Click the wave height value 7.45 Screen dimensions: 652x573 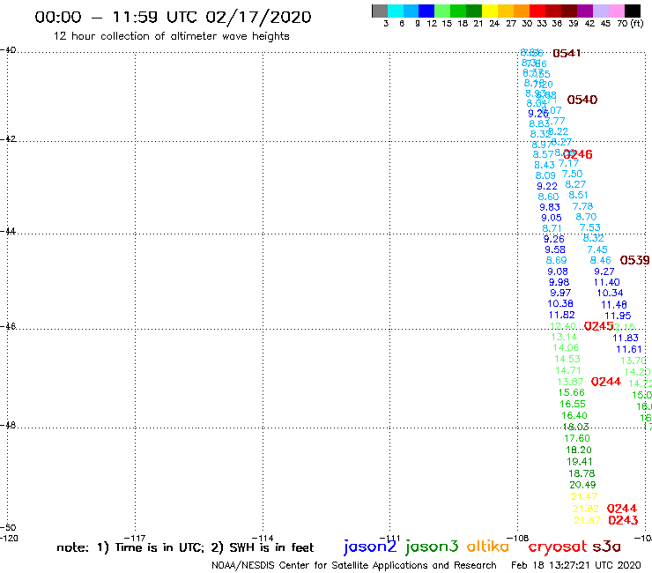click(597, 249)
